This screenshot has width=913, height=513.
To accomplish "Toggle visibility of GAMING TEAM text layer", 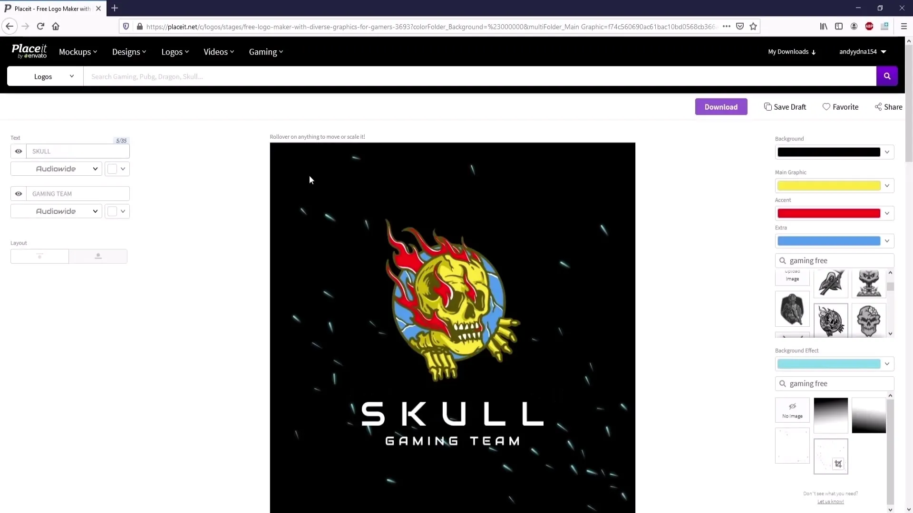I will [18, 193].
